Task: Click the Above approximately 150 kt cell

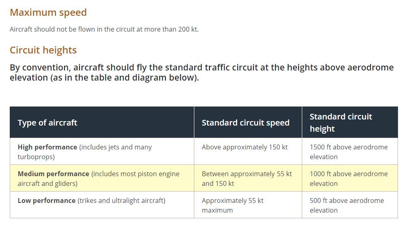Action: point(248,152)
